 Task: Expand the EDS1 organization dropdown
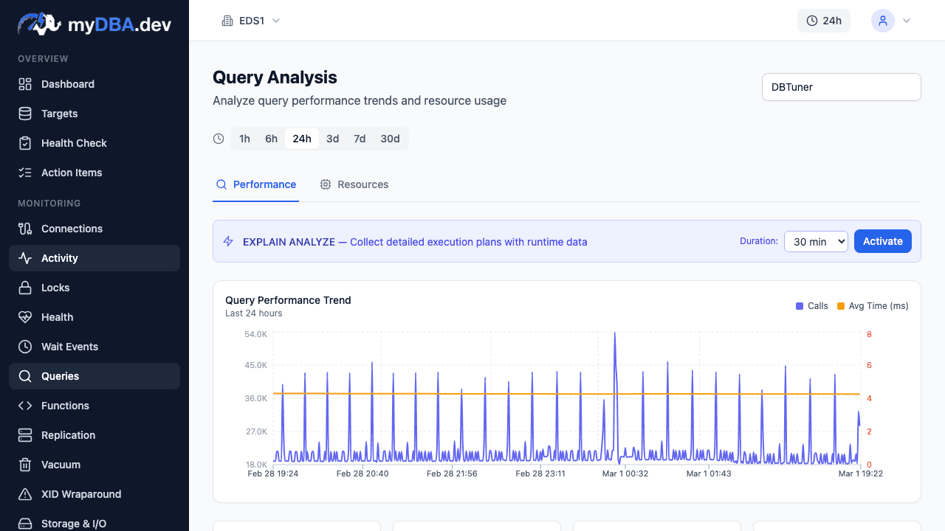tap(251, 21)
